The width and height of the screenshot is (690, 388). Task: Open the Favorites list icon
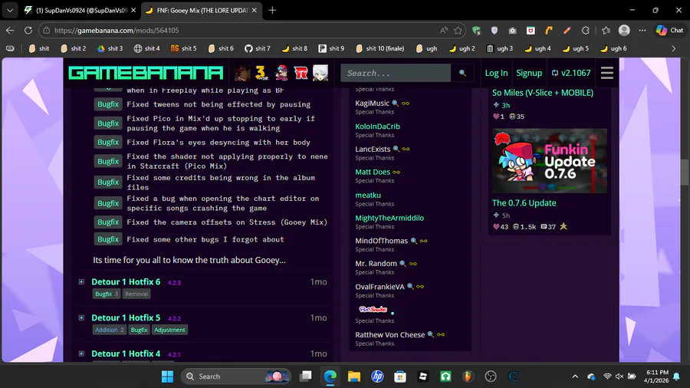(x=606, y=31)
